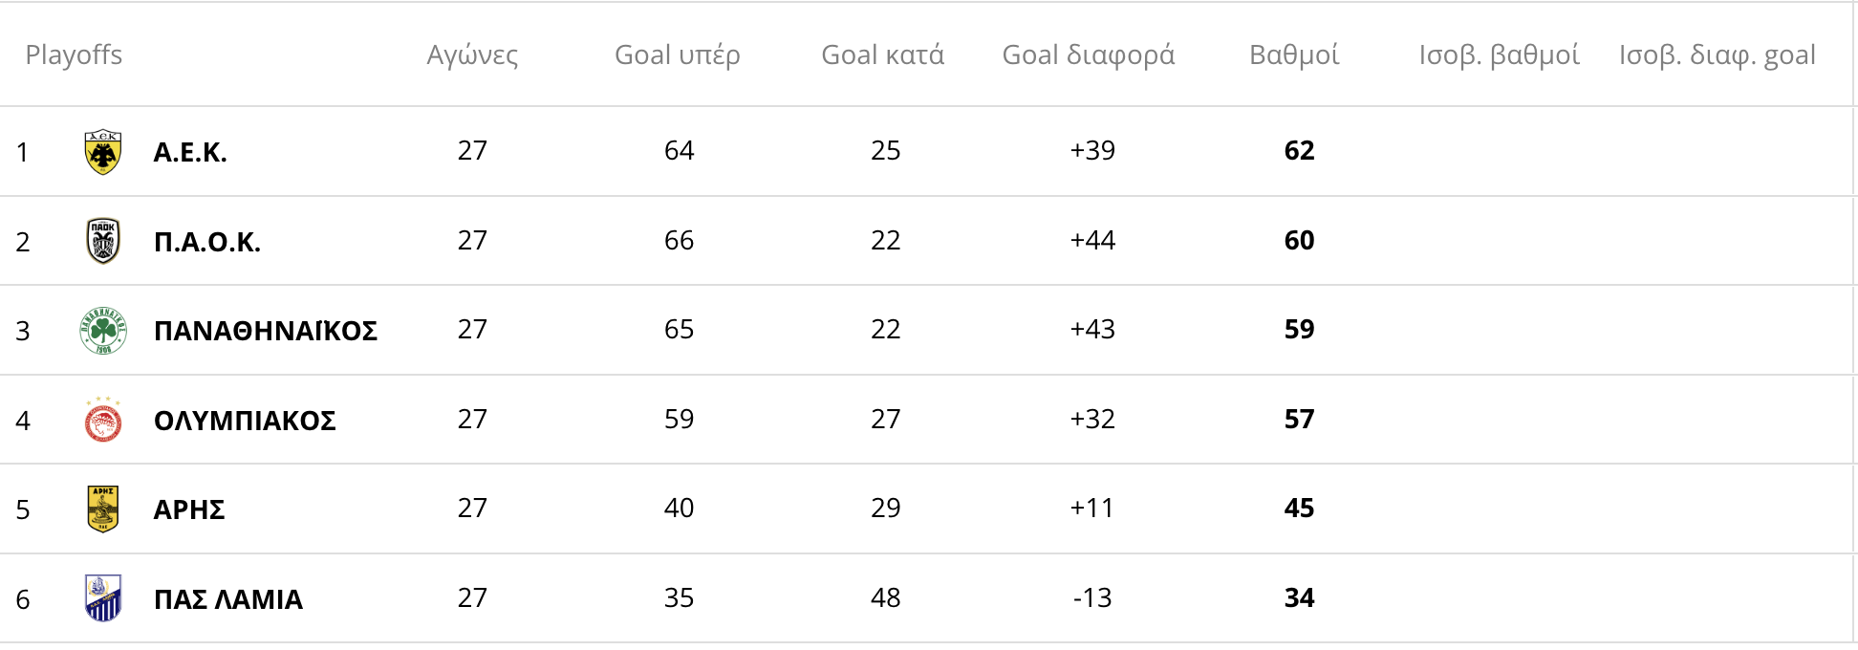Sort by the Goal κατά column header
1858x650 pixels.
[x=883, y=55]
